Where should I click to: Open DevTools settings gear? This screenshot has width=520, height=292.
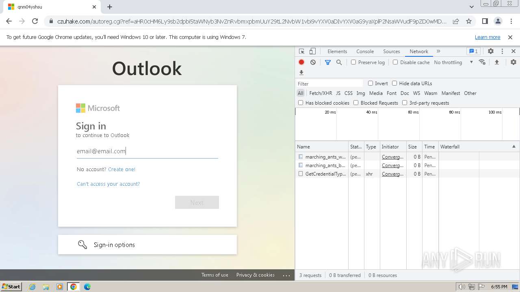[x=491, y=52]
